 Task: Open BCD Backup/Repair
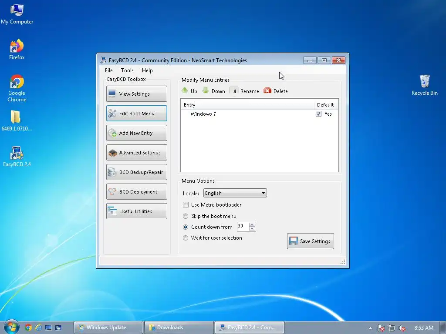pos(136,172)
